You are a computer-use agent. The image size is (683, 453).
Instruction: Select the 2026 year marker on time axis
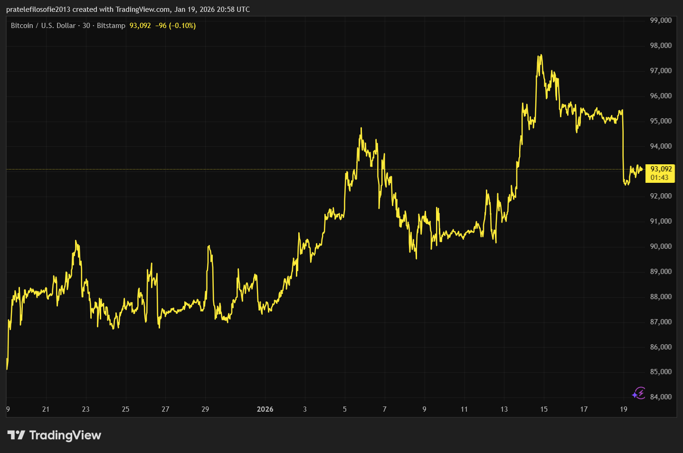click(265, 409)
